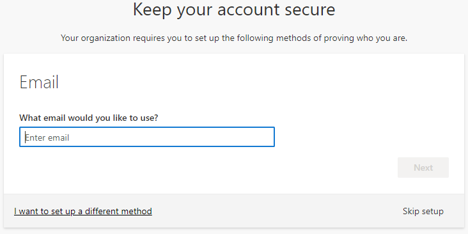Click the "Enter email" placeholder text
This screenshot has width=468, height=234.
(x=47, y=137)
